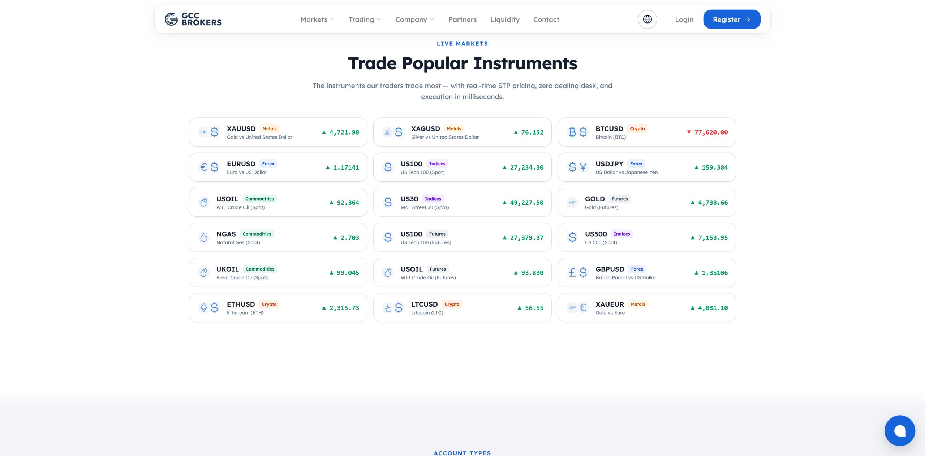Open the Partners page
Viewport: 925px width, 456px height.
pyautogui.click(x=462, y=19)
